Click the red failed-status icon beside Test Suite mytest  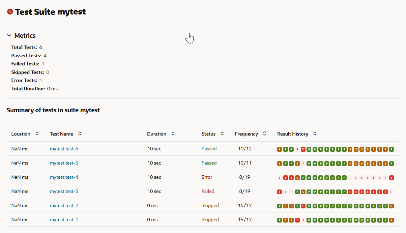(x=10, y=12)
